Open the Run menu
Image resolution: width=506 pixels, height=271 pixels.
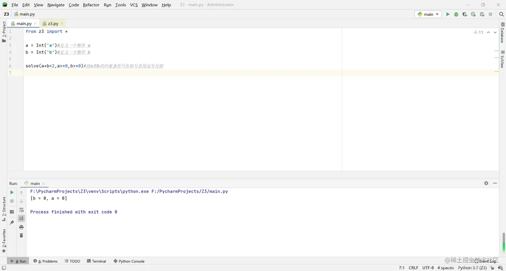tap(107, 5)
